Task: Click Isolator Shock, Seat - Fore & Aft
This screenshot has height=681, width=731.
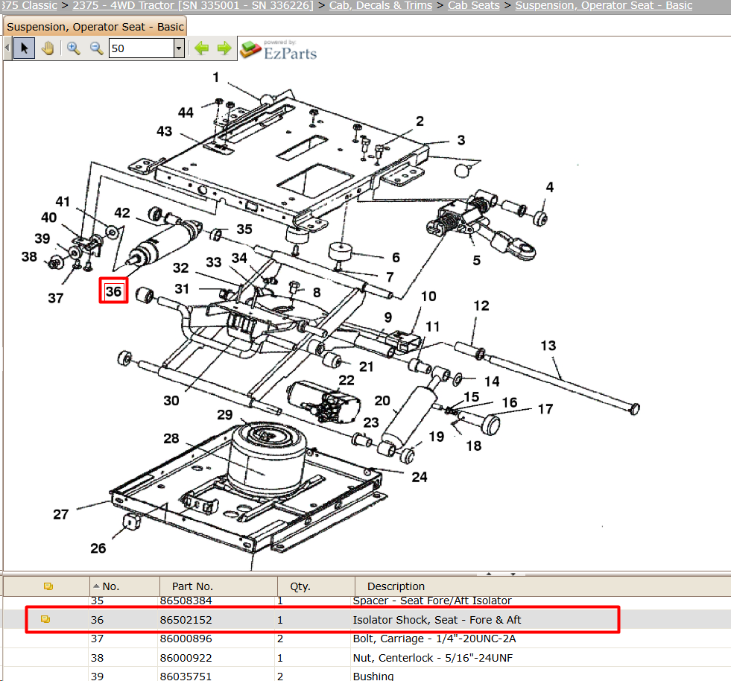Action: (x=437, y=619)
